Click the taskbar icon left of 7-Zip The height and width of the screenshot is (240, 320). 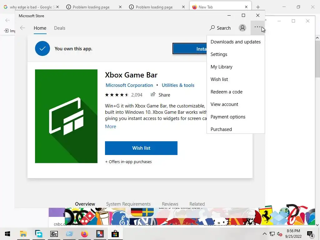click(38, 234)
